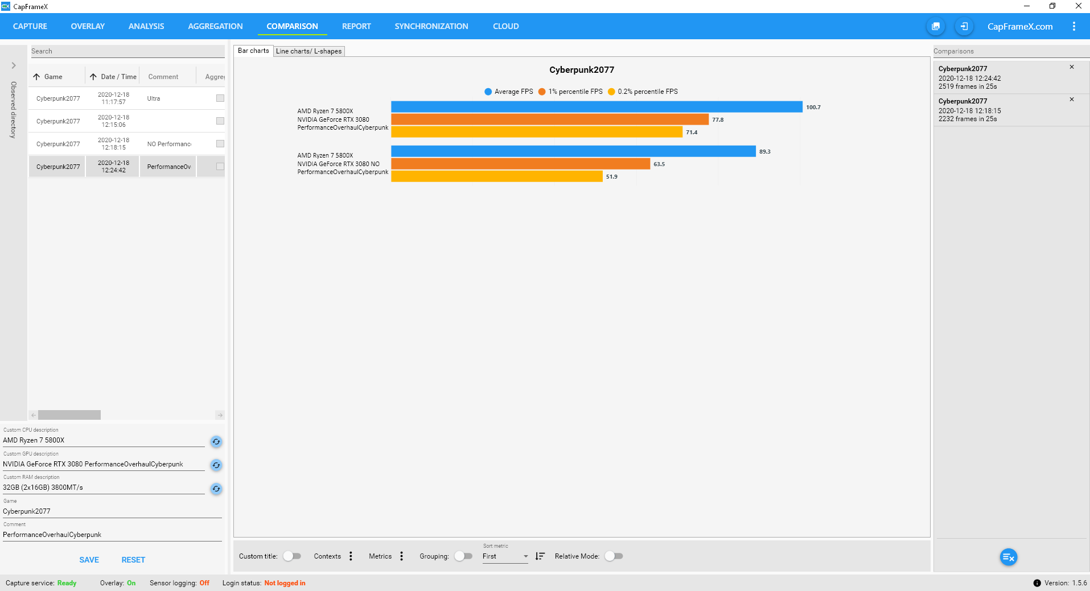Select the NO Performance record row

tap(127, 144)
